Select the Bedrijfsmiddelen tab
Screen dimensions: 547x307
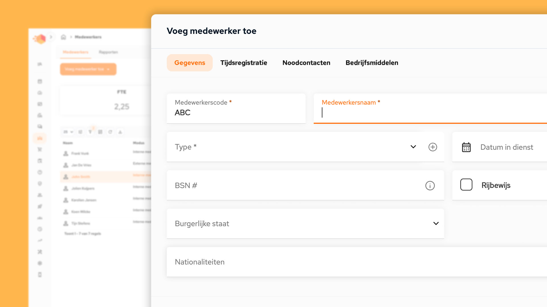point(372,63)
